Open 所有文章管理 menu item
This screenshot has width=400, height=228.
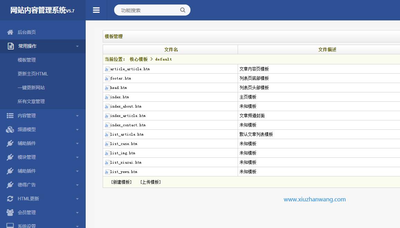(x=31, y=101)
